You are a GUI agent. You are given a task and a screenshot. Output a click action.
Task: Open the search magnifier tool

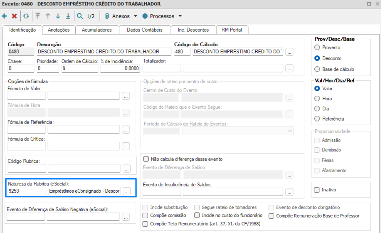(80, 16)
